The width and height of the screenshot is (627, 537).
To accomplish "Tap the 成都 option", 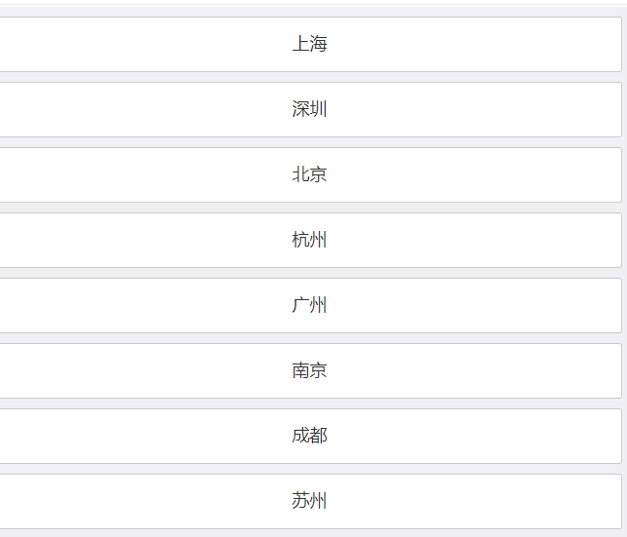I will click(310, 436).
